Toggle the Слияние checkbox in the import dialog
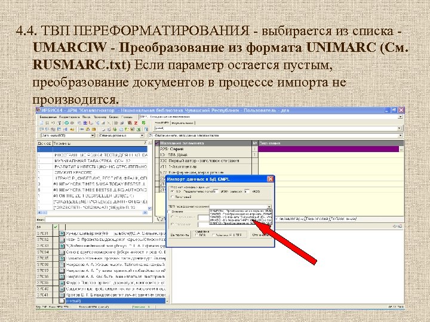Viewport: 430px width, 322px height. click(169, 212)
